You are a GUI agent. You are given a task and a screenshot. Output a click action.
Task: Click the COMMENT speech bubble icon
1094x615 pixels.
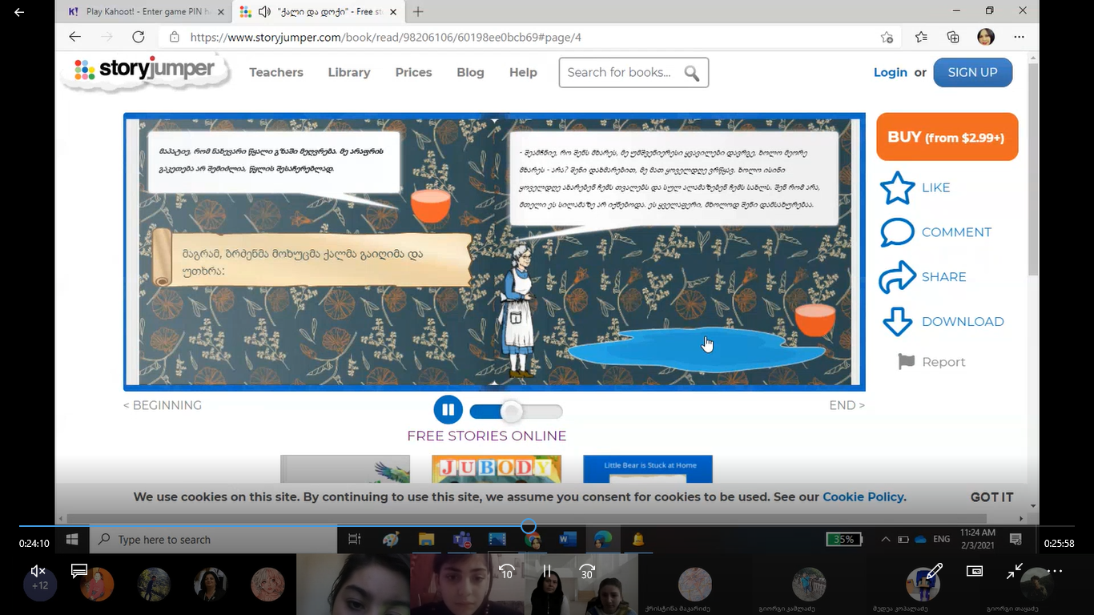pyautogui.click(x=897, y=232)
